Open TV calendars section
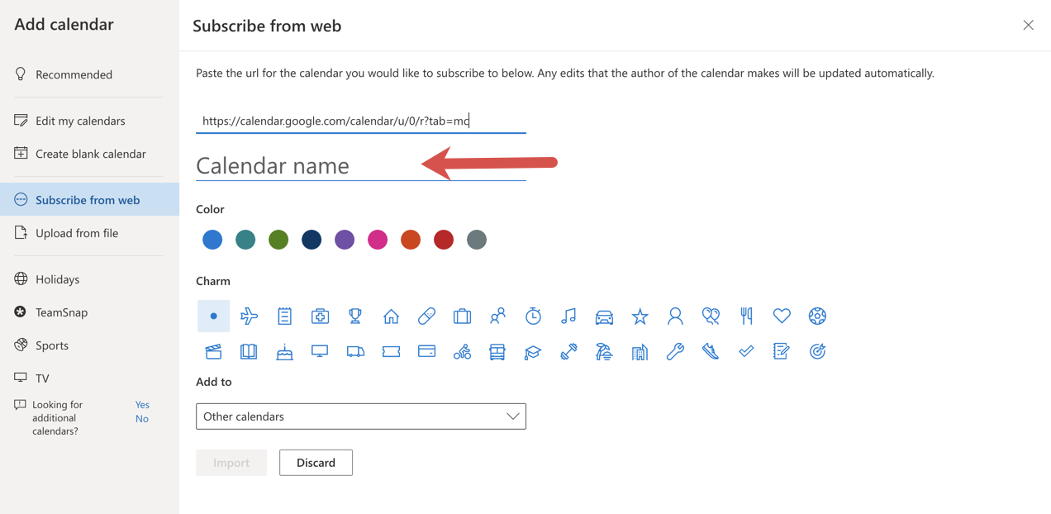Screen dimensions: 1051x514 click(x=89, y=378)
